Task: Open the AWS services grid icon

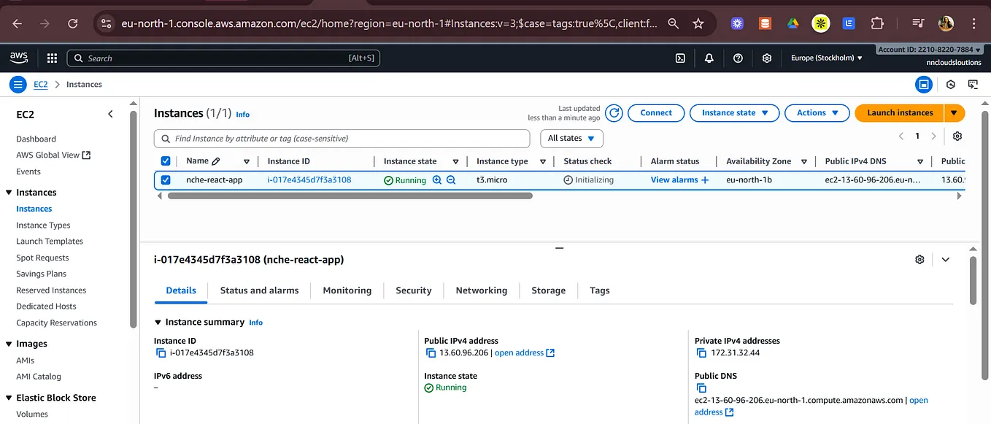Action: (x=50, y=58)
